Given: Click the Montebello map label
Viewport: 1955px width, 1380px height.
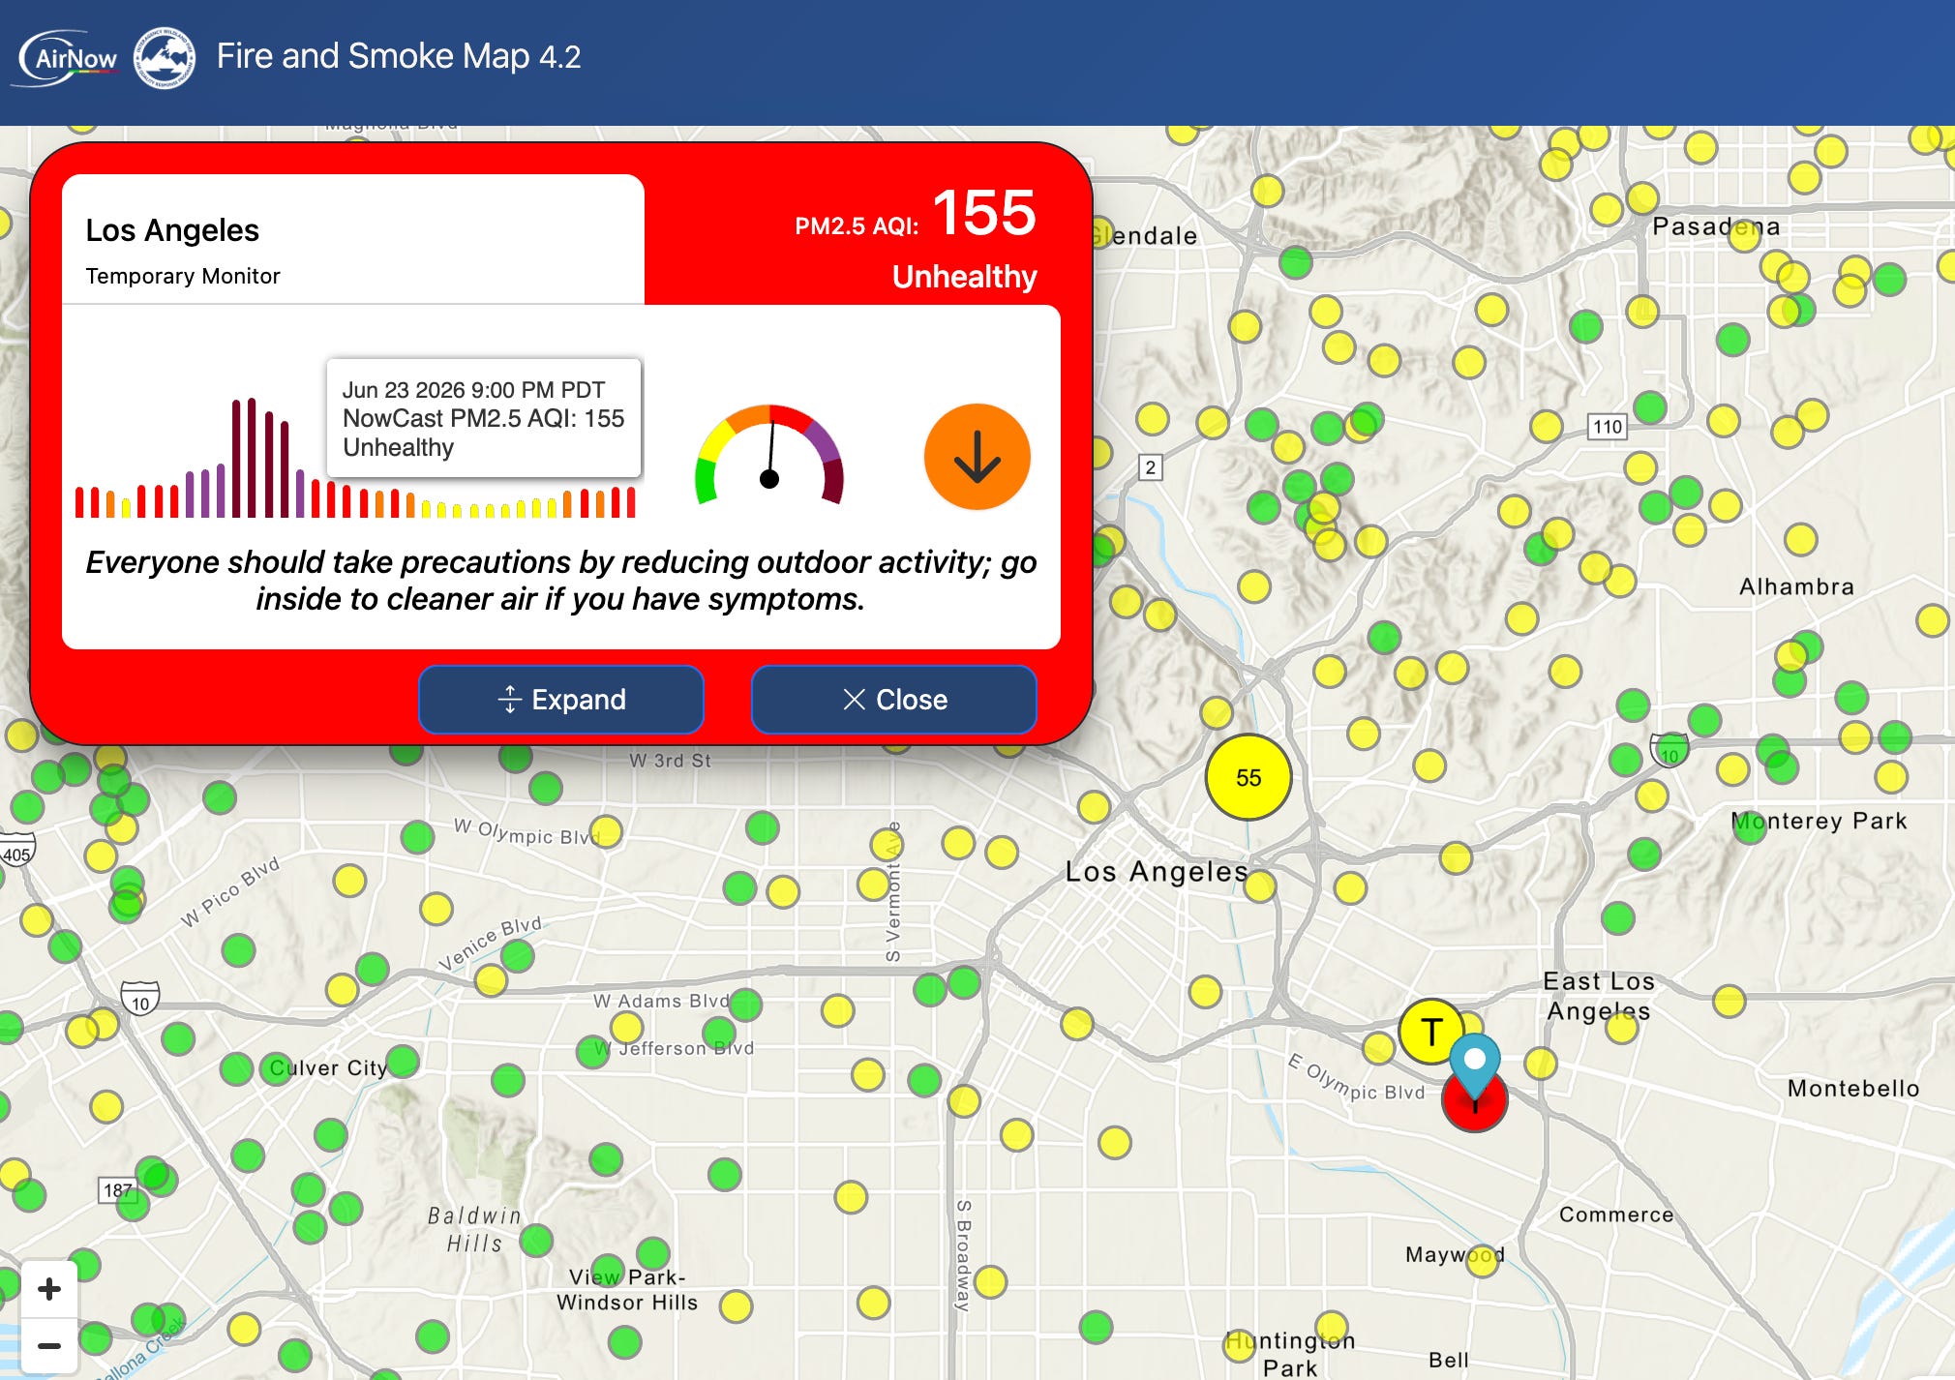Looking at the screenshot, I should [1853, 1089].
